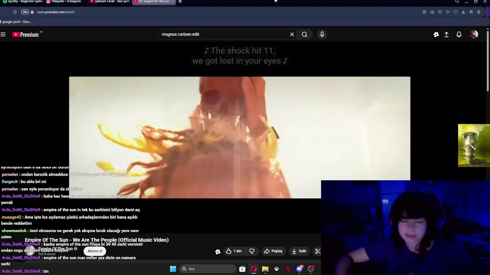490x275 pixels.
Task: Open the ad-blocker shield icon
Action: pos(440,12)
